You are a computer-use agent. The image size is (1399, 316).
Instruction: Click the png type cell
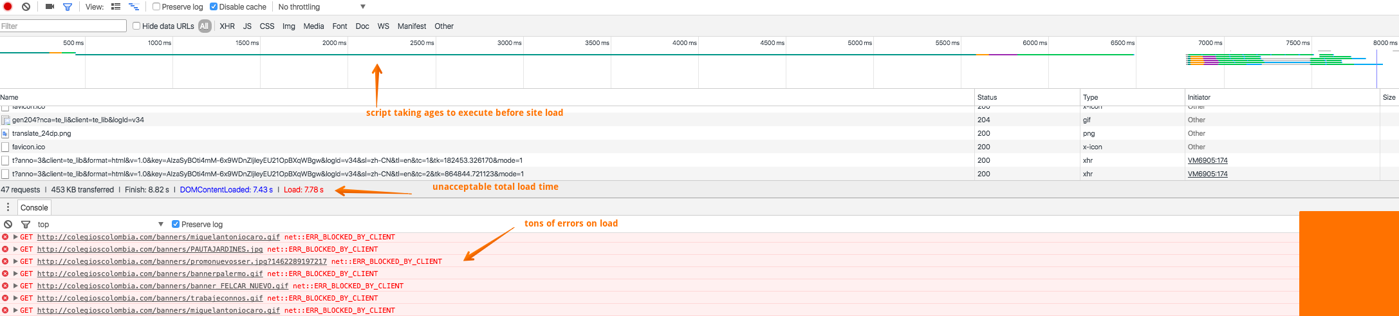pyautogui.click(x=1133, y=133)
